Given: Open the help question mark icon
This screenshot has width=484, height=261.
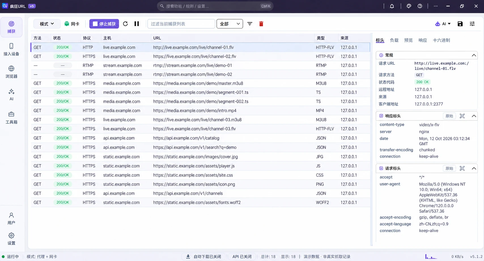Looking at the screenshot, I should coord(420,6).
